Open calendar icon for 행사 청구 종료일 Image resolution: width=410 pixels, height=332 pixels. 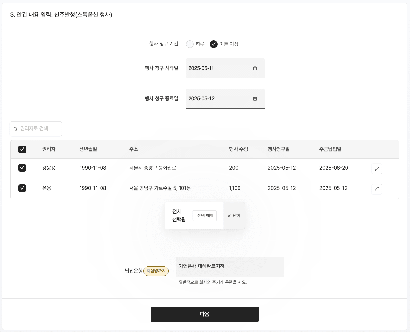click(x=255, y=99)
